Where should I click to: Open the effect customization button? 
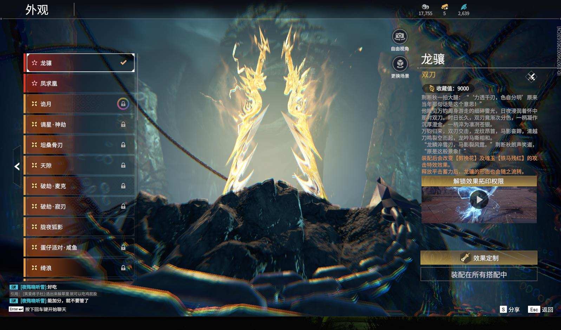(x=479, y=258)
